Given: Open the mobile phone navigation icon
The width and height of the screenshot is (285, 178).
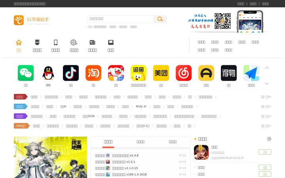Looking at the screenshot, I should pos(56,42).
